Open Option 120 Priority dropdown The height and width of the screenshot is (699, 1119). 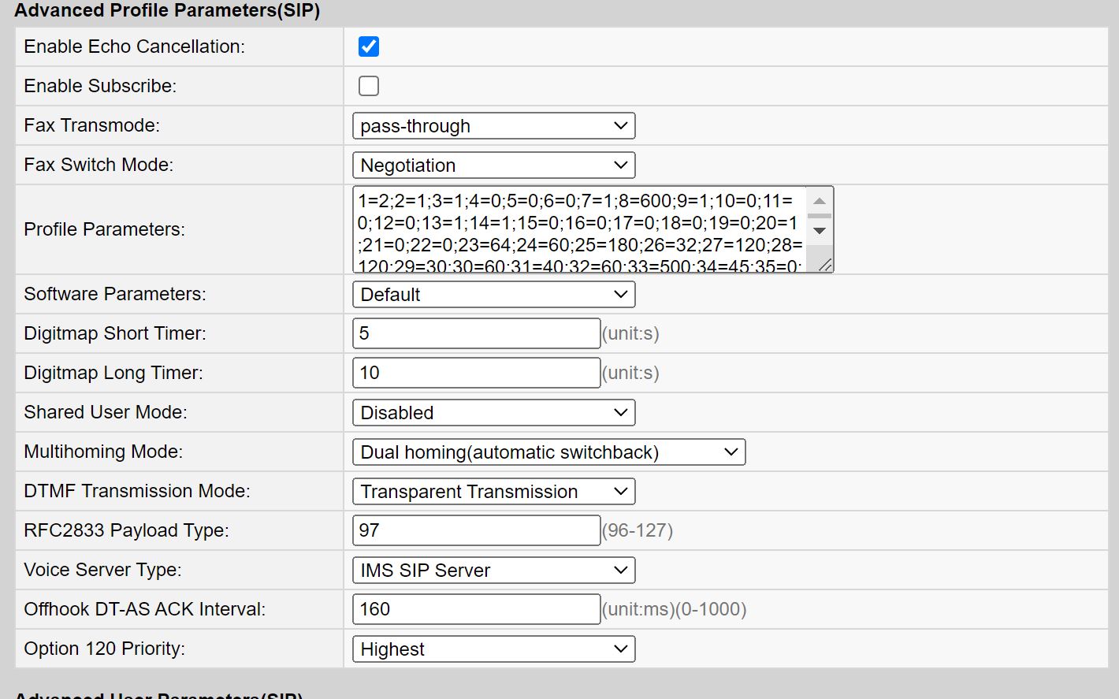coord(493,649)
